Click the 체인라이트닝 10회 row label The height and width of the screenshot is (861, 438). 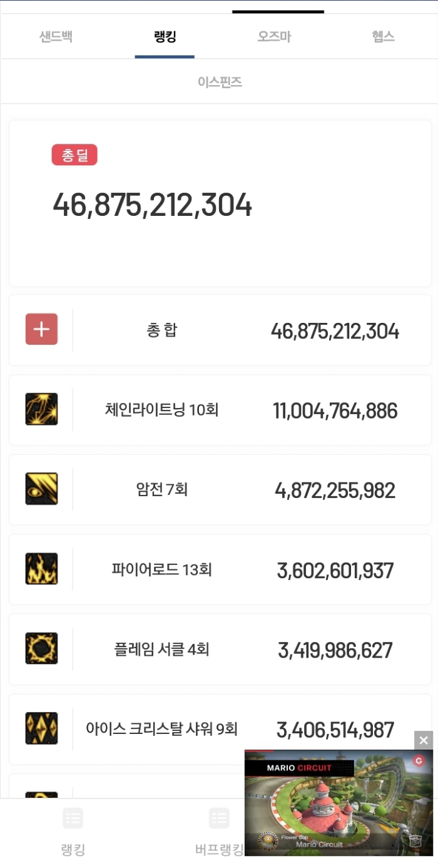[161, 410]
